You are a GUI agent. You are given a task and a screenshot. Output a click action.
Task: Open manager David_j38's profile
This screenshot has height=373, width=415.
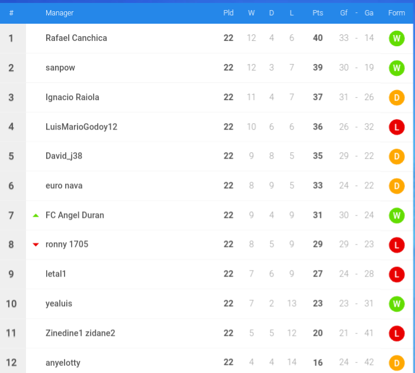point(64,156)
